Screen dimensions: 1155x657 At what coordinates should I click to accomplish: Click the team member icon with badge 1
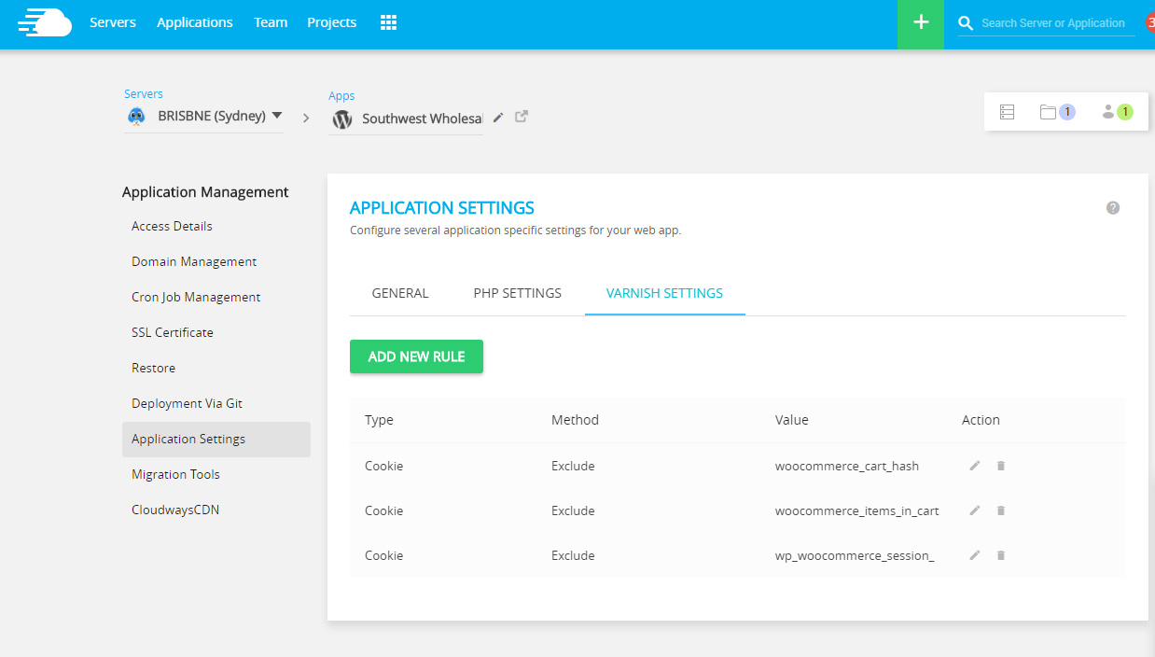point(1117,112)
